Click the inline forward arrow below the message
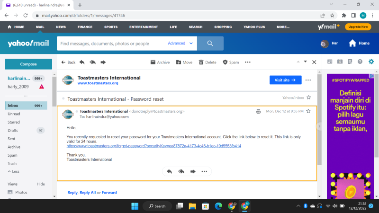This screenshot has height=213, width=379. [x=193, y=171]
